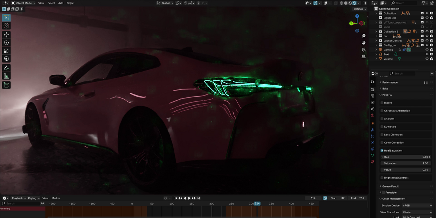Select the Transform tool
The width and height of the screenshot is (436, 218).
[6, 59]
